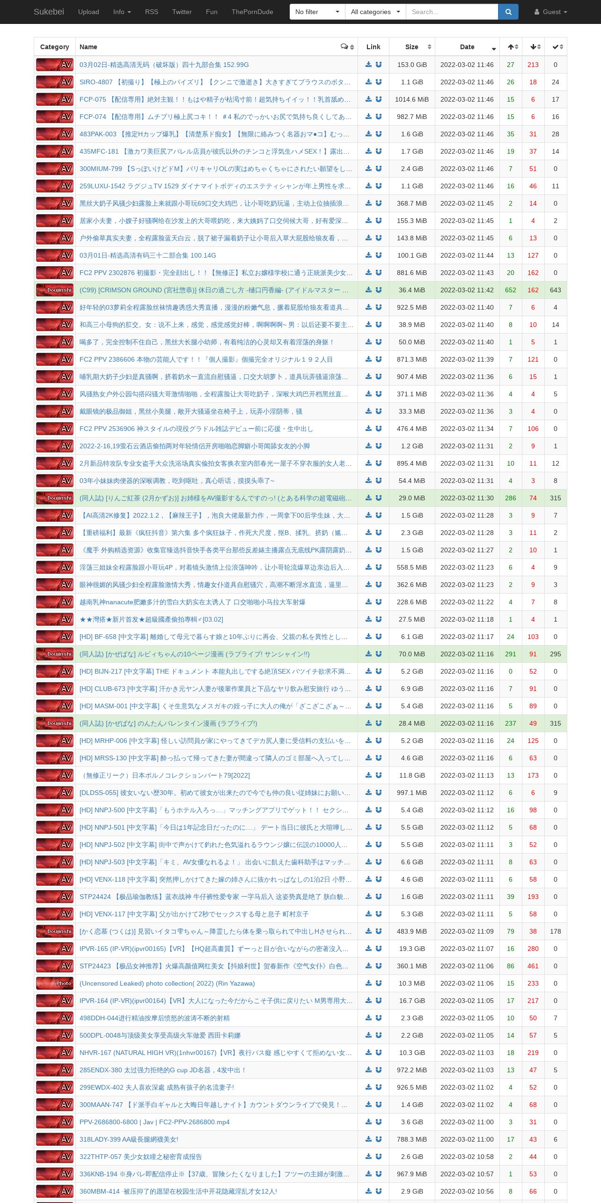Open the No filter dropdown
601x1203 pixels.
[317, 12]
